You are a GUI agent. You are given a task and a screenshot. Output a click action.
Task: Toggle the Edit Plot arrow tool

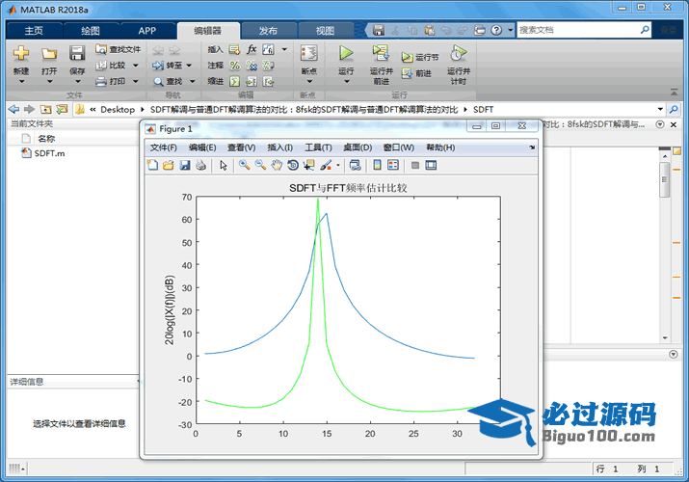click(223, 165)
